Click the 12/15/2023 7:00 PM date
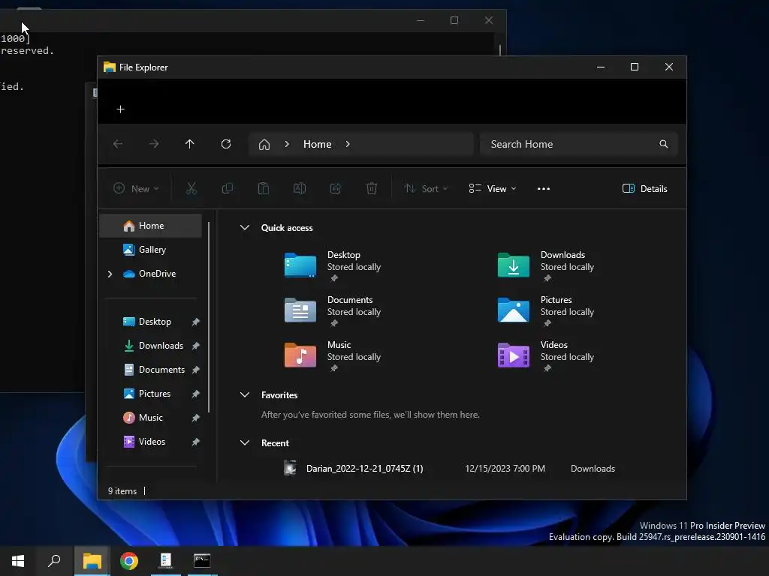 click(505, 469)
